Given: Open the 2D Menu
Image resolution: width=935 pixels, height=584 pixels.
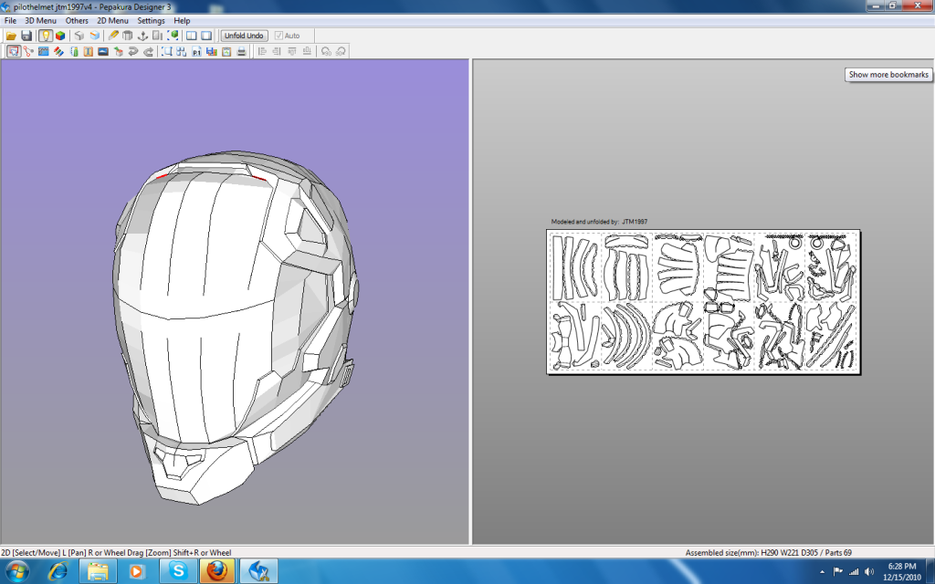Looking at the screenshot, I should (112, 20).
